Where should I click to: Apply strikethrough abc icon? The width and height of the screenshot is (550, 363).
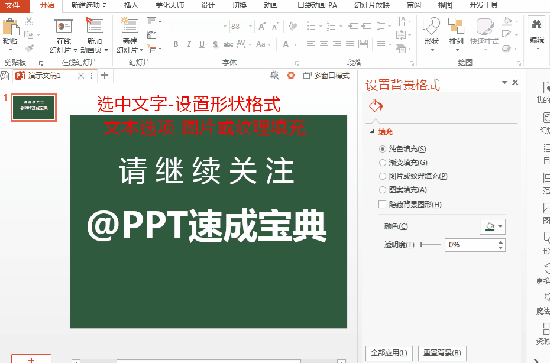click(x=228, y=44)
